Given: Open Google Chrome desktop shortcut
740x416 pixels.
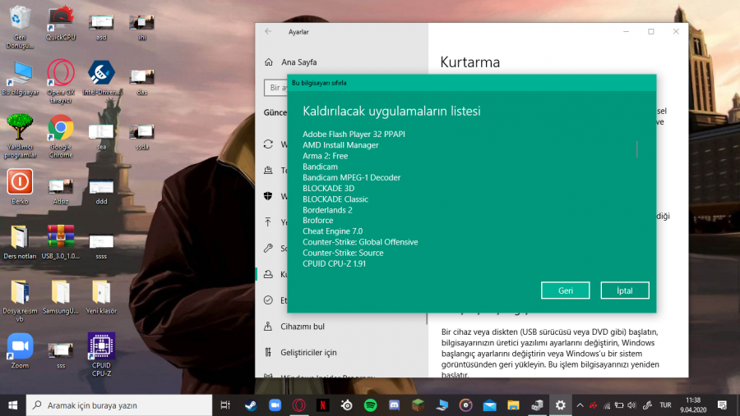Looking at the screenshot, I should coord(60,135).
